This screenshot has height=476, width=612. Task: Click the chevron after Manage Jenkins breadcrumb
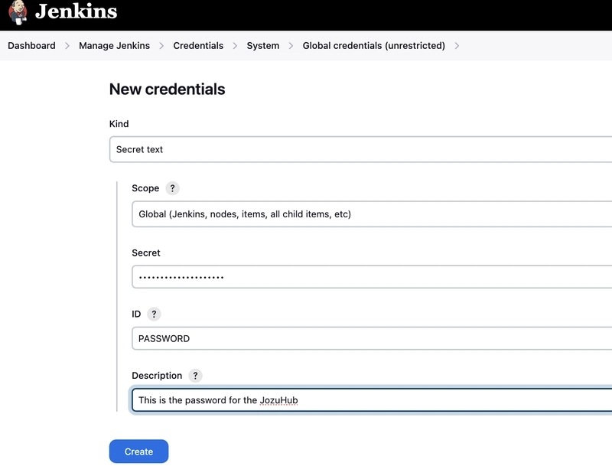coord(161,46)
